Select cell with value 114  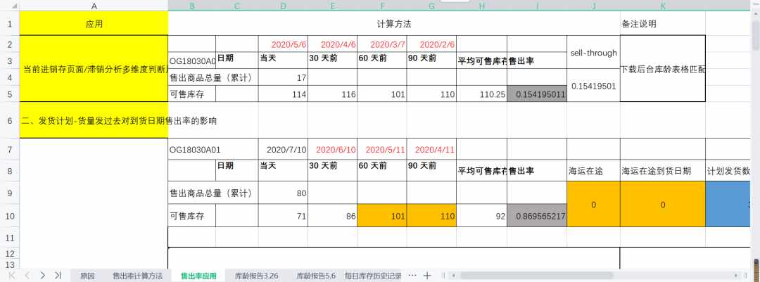tap(283, 94)
